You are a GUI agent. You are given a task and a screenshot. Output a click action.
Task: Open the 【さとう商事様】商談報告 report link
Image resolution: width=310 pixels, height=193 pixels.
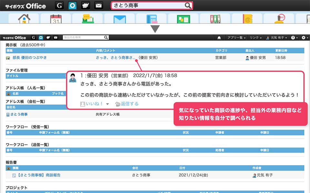coord(39,175)
